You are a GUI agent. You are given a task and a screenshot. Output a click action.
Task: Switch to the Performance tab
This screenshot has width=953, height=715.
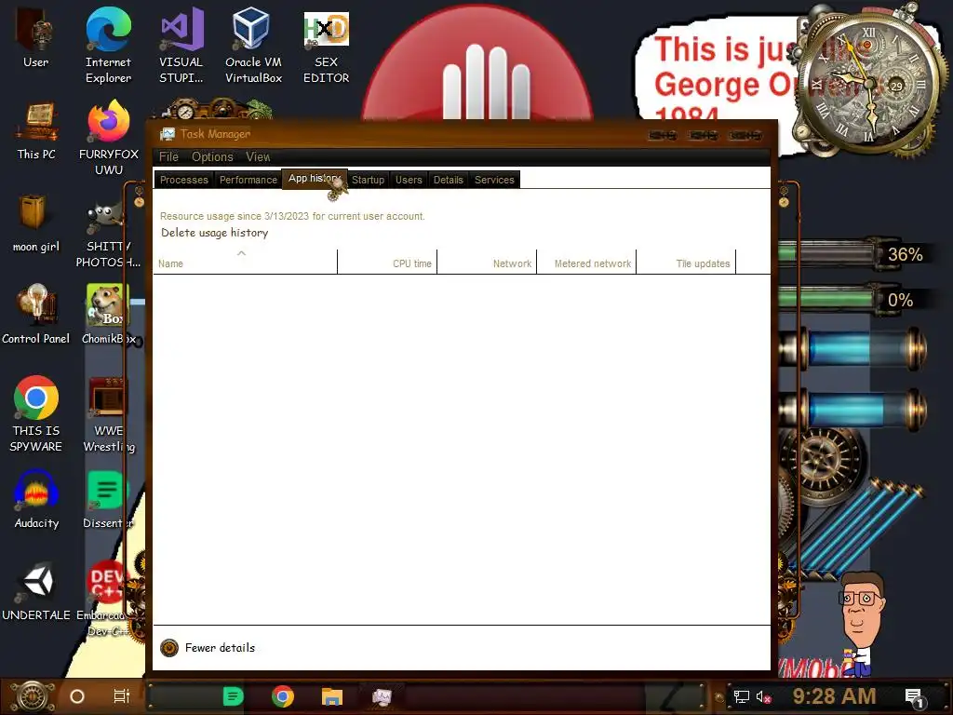pyautogui.click(x=248, y=180)
